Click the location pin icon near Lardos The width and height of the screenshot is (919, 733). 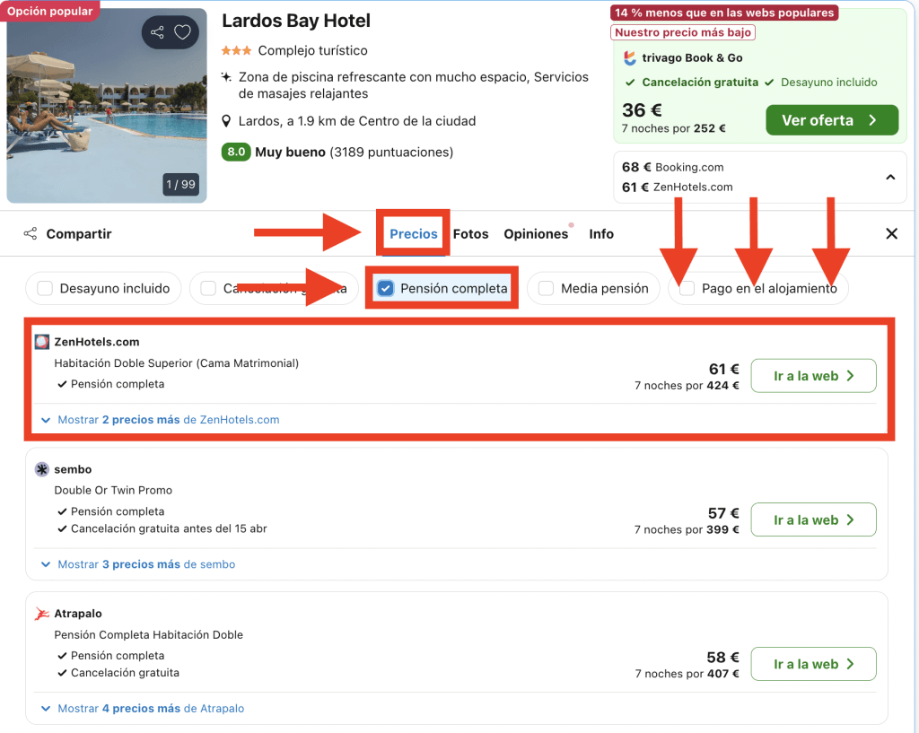pos(227,121)
